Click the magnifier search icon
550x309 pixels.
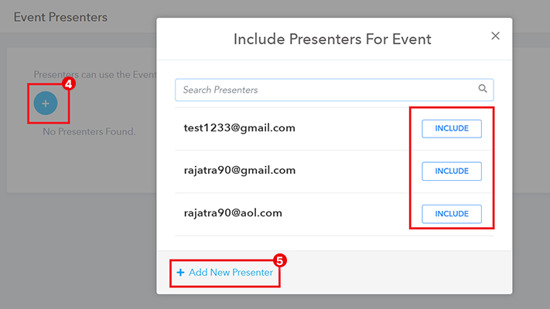tap(483, 89)
